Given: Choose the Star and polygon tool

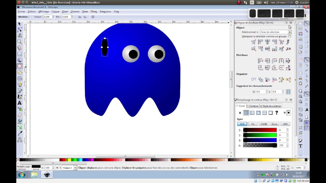Looking at the screenshot, I should (x=20, y=72).
